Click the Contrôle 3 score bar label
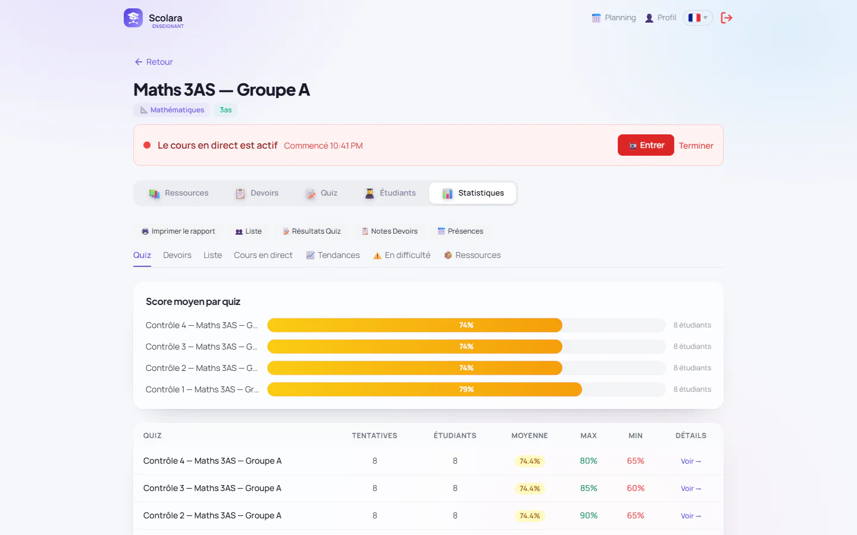Image resolution: width=857 pixels, height=535 pixels. click(x=202, y=347)
